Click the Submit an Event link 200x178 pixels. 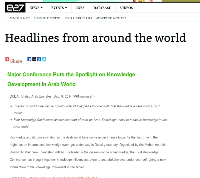[47, 18]
